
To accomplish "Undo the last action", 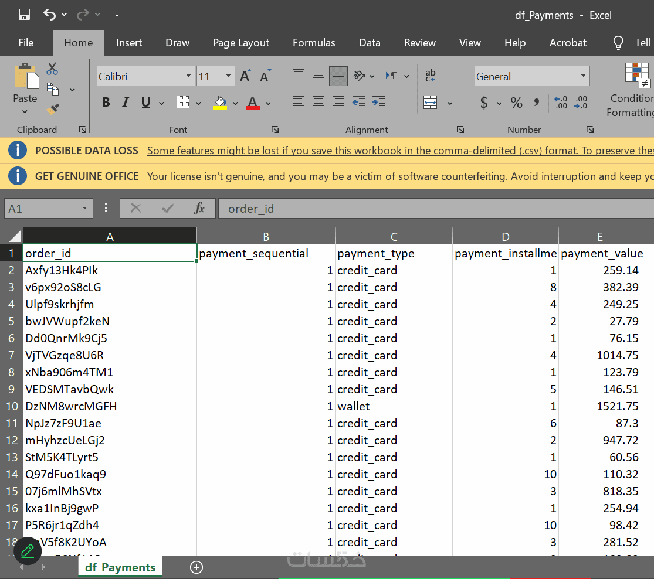I will pos(49,15).
